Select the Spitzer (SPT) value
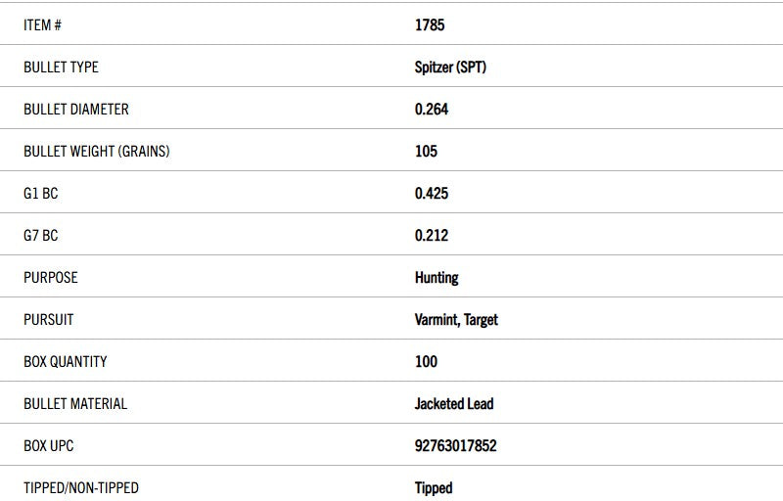This screenshot has width=783, height=501. click(x=450, y=68)
